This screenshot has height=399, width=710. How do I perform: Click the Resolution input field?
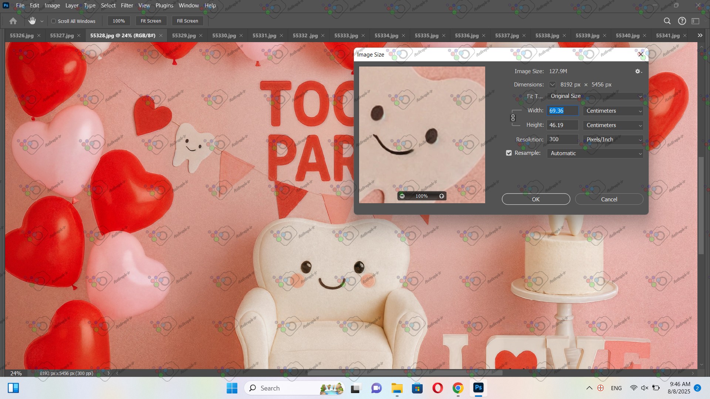[562, 139]
